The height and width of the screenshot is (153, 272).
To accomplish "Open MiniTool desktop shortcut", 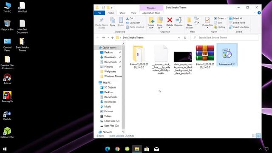I will [x=23, y=7].
